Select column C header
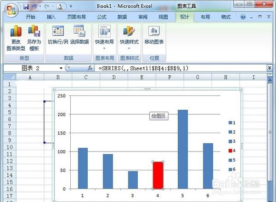Image resolution: width=276 pixels, height=202 pixels. click(86, 77)
